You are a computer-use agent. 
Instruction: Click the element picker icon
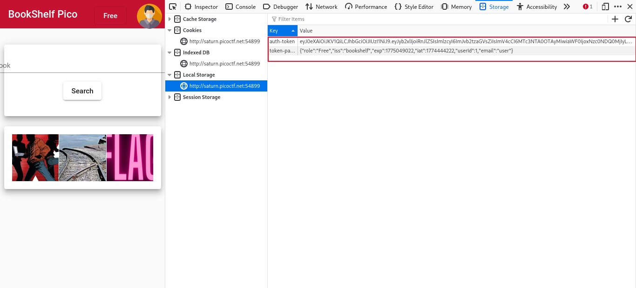coord(173,7)
